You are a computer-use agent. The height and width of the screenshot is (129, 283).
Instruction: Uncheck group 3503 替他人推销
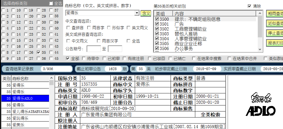click(157, 34)
